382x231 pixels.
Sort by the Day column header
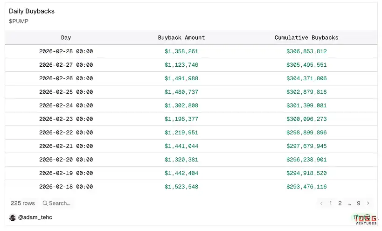(66, 38)
